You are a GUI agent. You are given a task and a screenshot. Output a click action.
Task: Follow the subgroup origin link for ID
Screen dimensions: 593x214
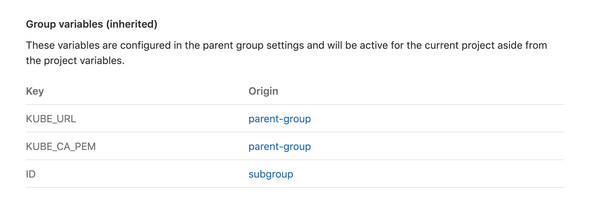271,174
